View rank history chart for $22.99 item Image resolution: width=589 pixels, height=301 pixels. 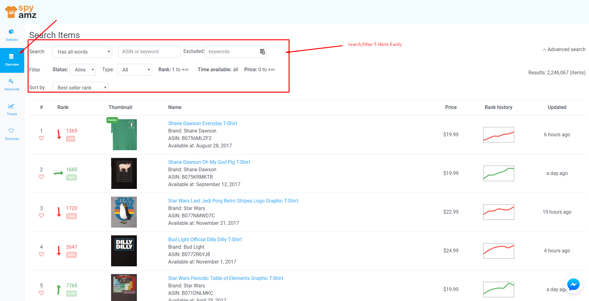[x=498, y=212]
